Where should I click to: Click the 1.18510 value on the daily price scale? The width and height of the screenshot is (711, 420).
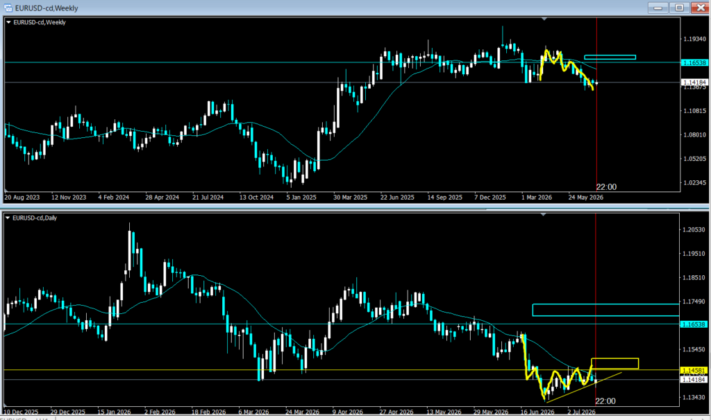[x=694, y=278]
